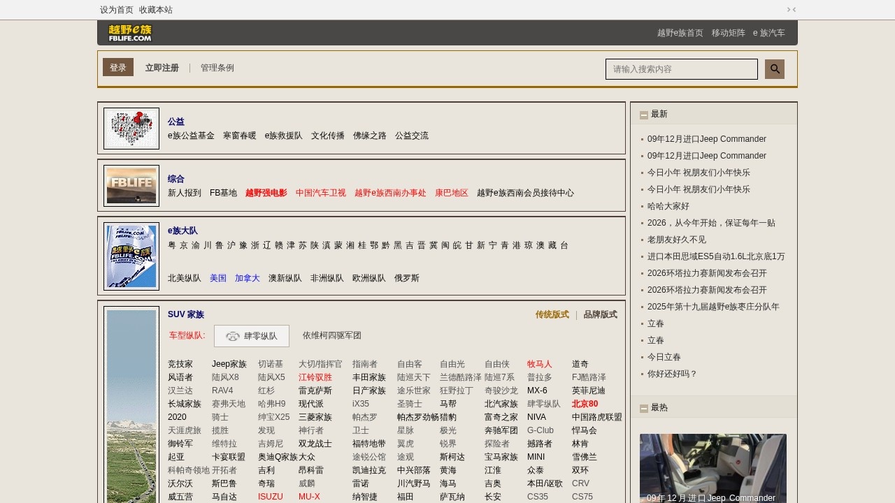Switch to 品牌版式 layout
This screenshot has height=503, width=895.
coord(600,315)
